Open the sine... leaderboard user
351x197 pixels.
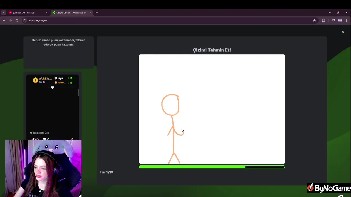pyautogui.click(x=62, y=82)
